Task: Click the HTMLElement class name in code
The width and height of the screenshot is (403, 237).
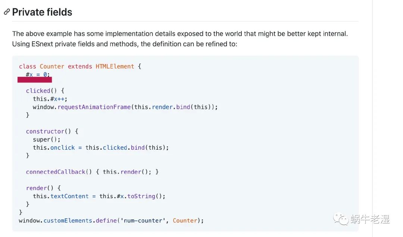Action: click(x=115, y=66)
